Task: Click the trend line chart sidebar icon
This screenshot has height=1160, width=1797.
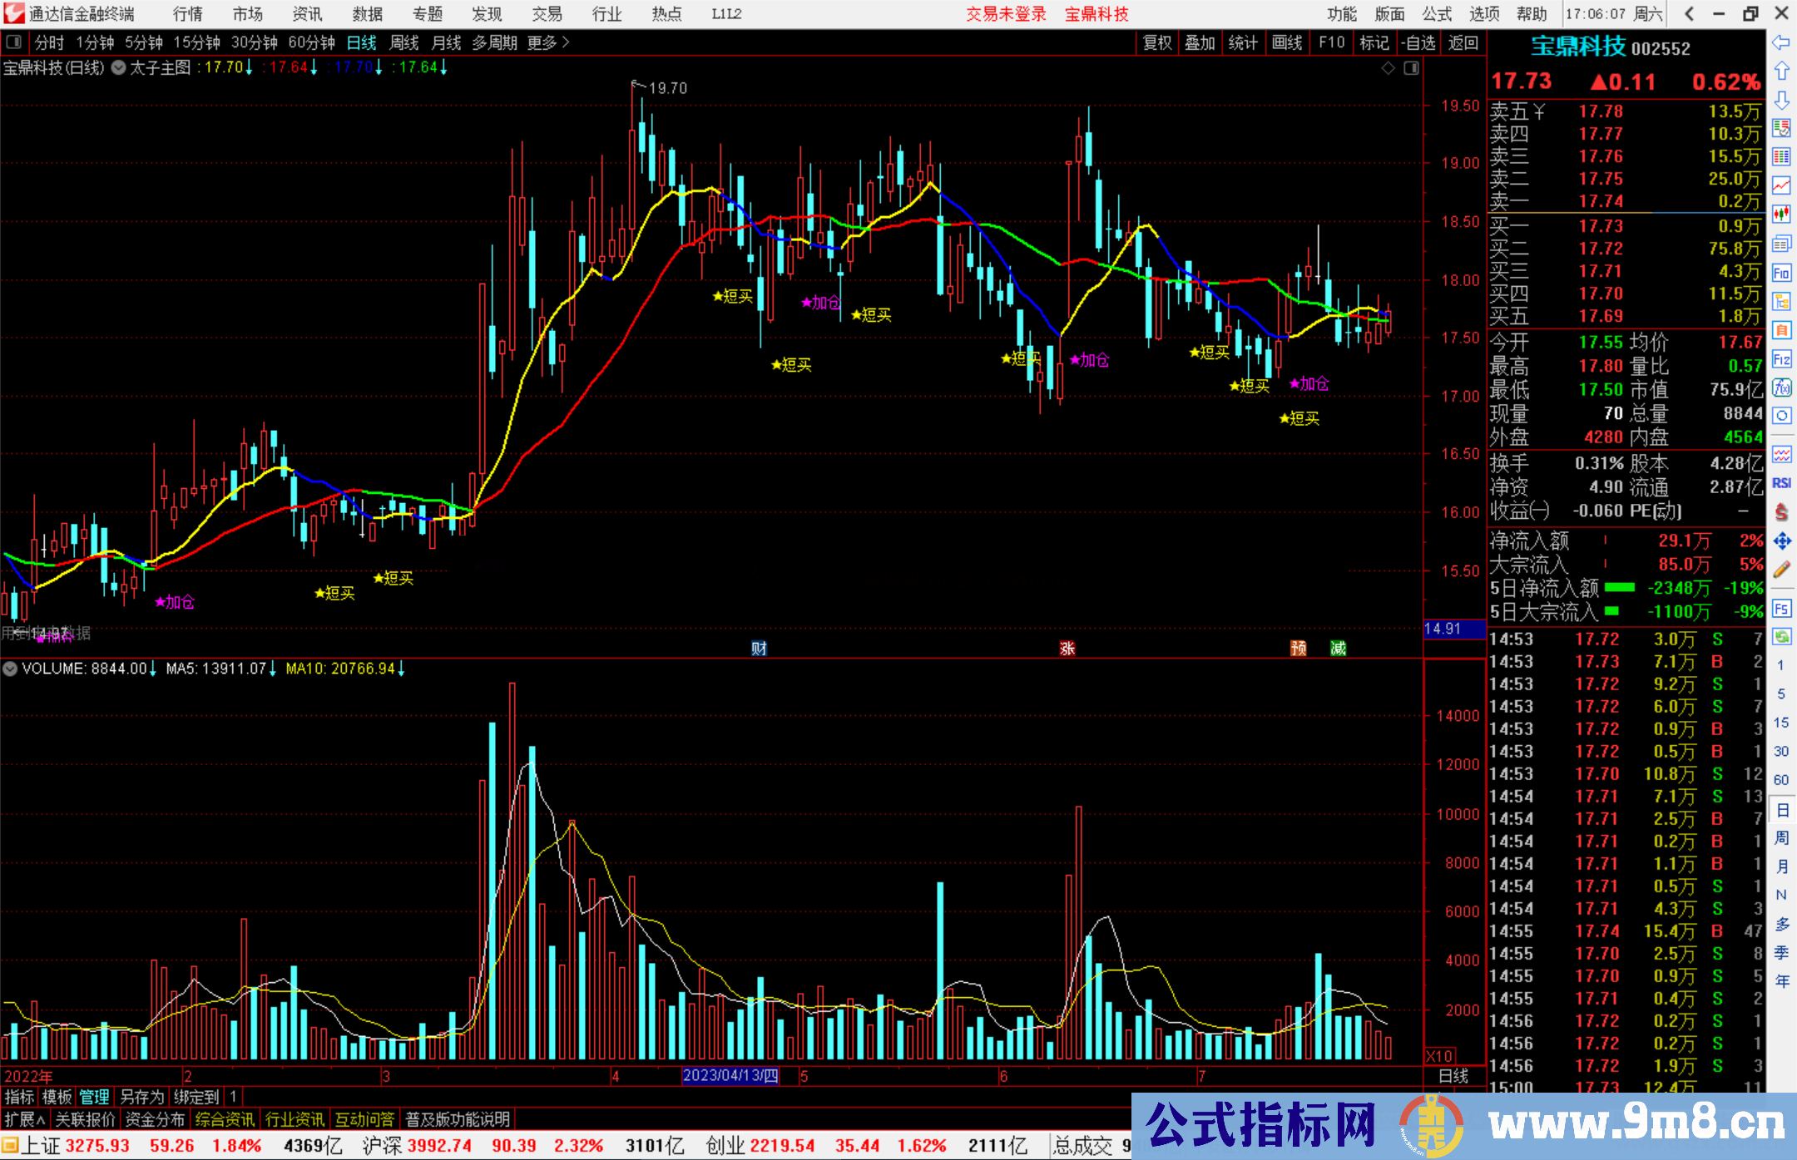Action: coord(1781,185)
